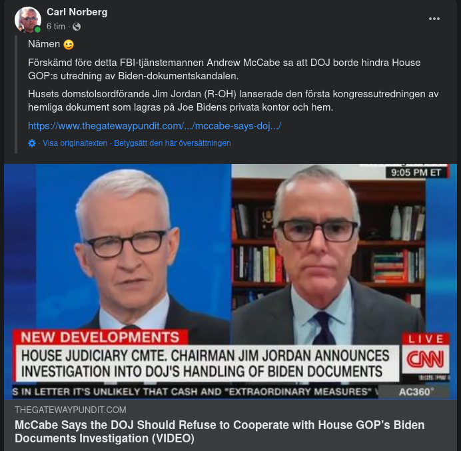Click the House Judiciary Cmte headline chyron
461x451 pixels.
(205, 363)
